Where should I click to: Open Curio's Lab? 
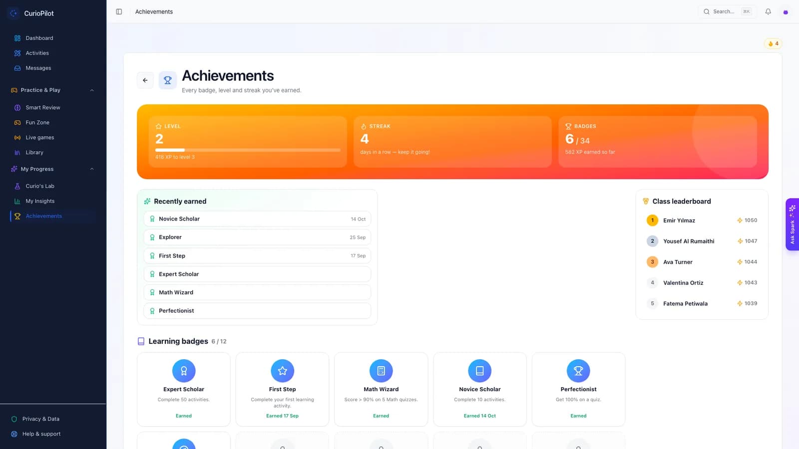coord(53,186)
